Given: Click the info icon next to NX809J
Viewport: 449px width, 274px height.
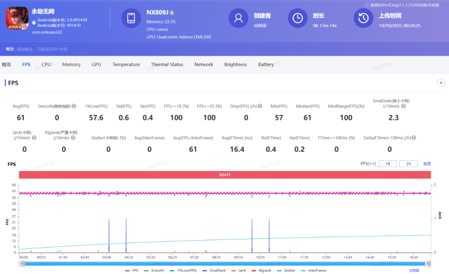Looking at the screenshot, I should click(172, 13).
